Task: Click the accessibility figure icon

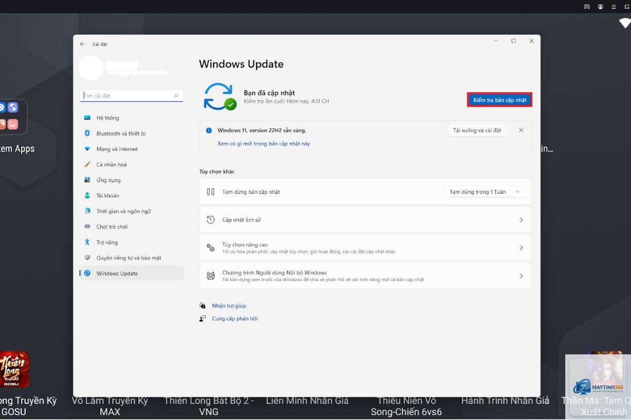Action: tap(87, 242)
